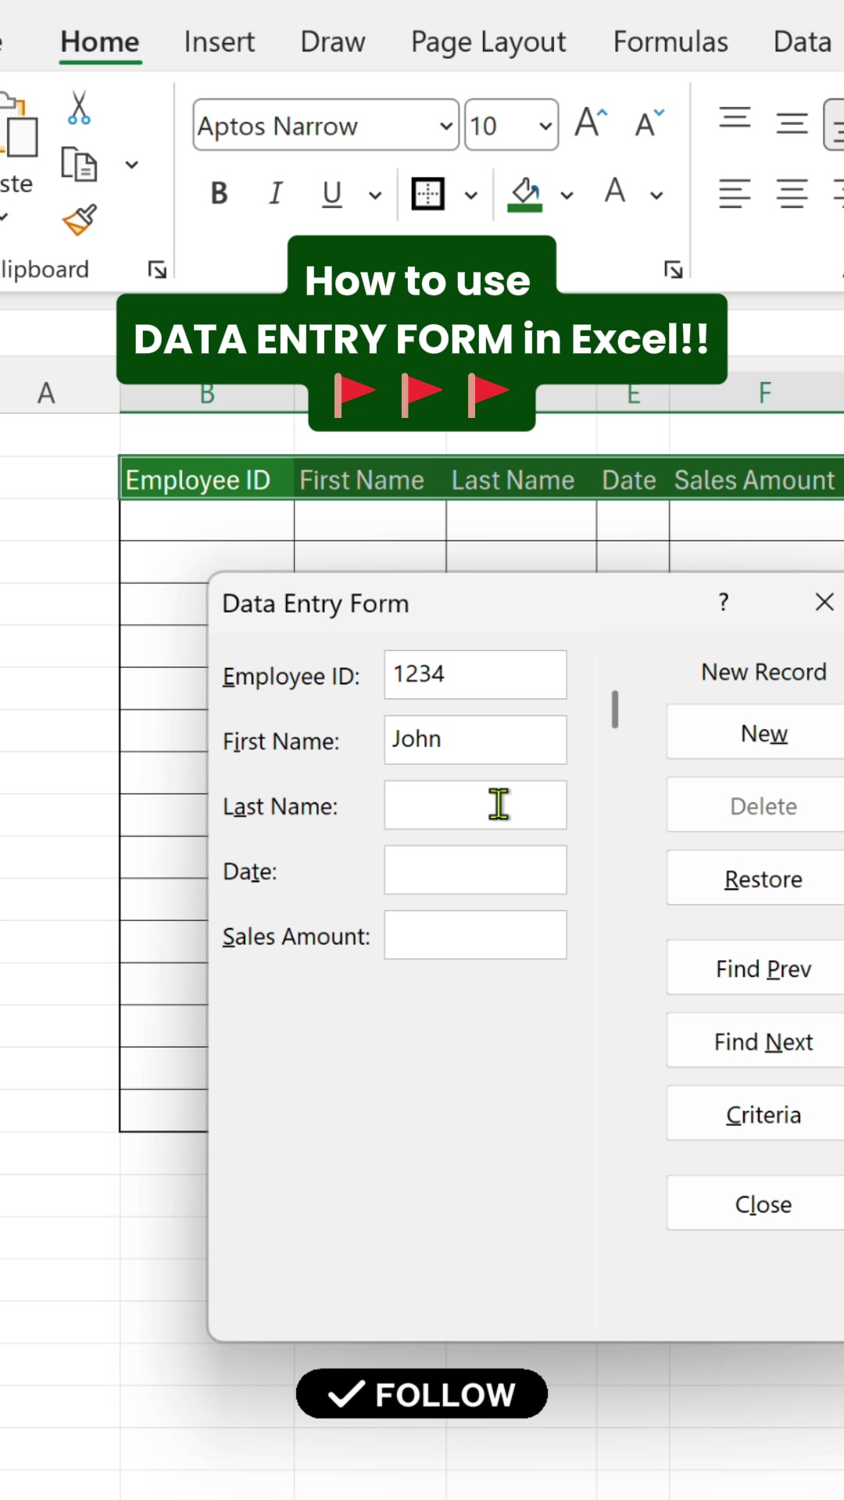Close the Data Entry Form window
Screen dimensions: 844x1500
(824, 602)
